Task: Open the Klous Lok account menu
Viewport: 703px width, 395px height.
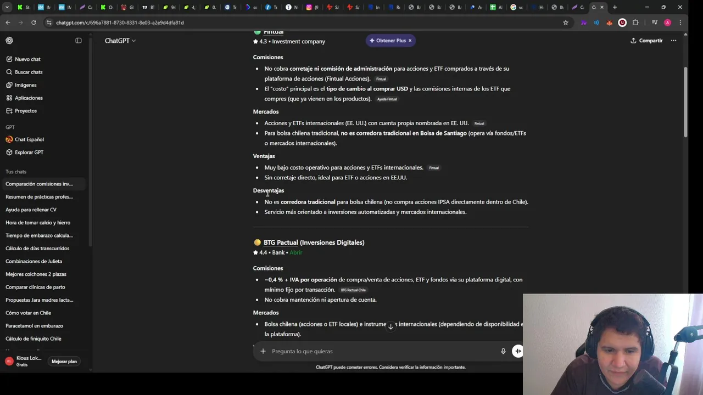Action: (24, 361)
